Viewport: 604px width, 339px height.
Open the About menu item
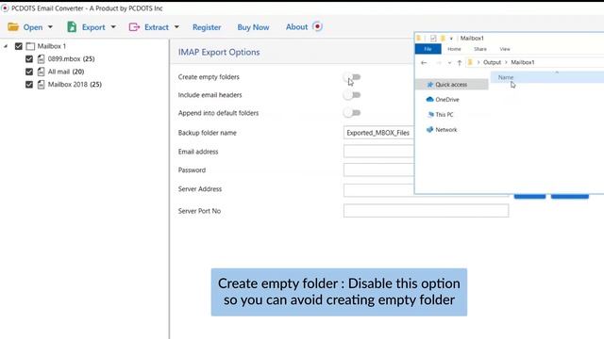pyautogui.click(x=296, y=27)
